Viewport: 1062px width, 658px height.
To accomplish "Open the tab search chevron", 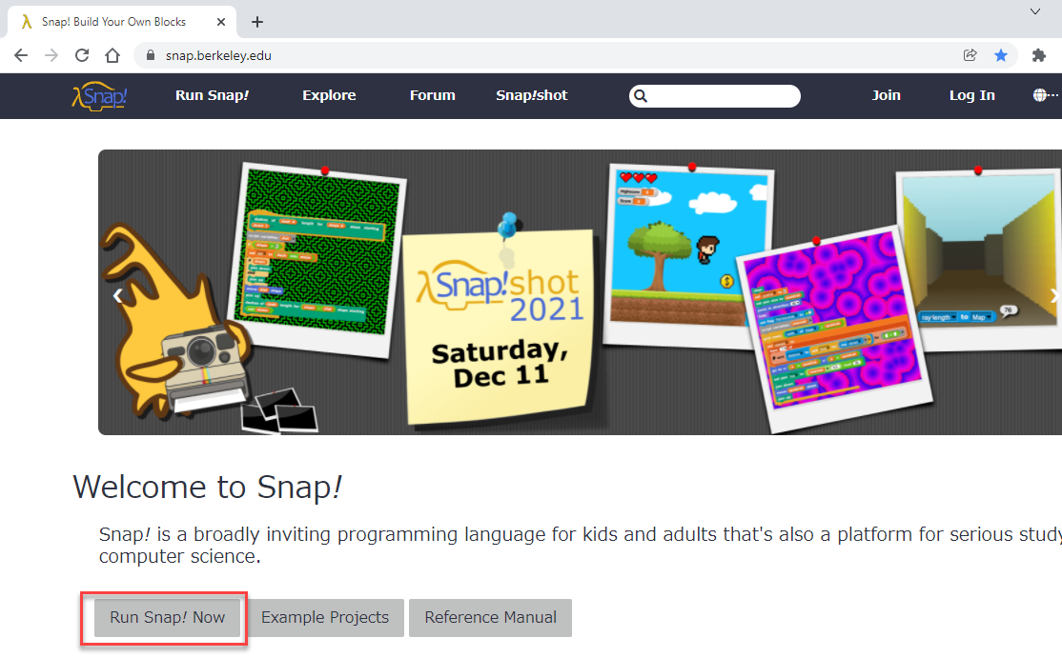I will [x=1035, y=11].
